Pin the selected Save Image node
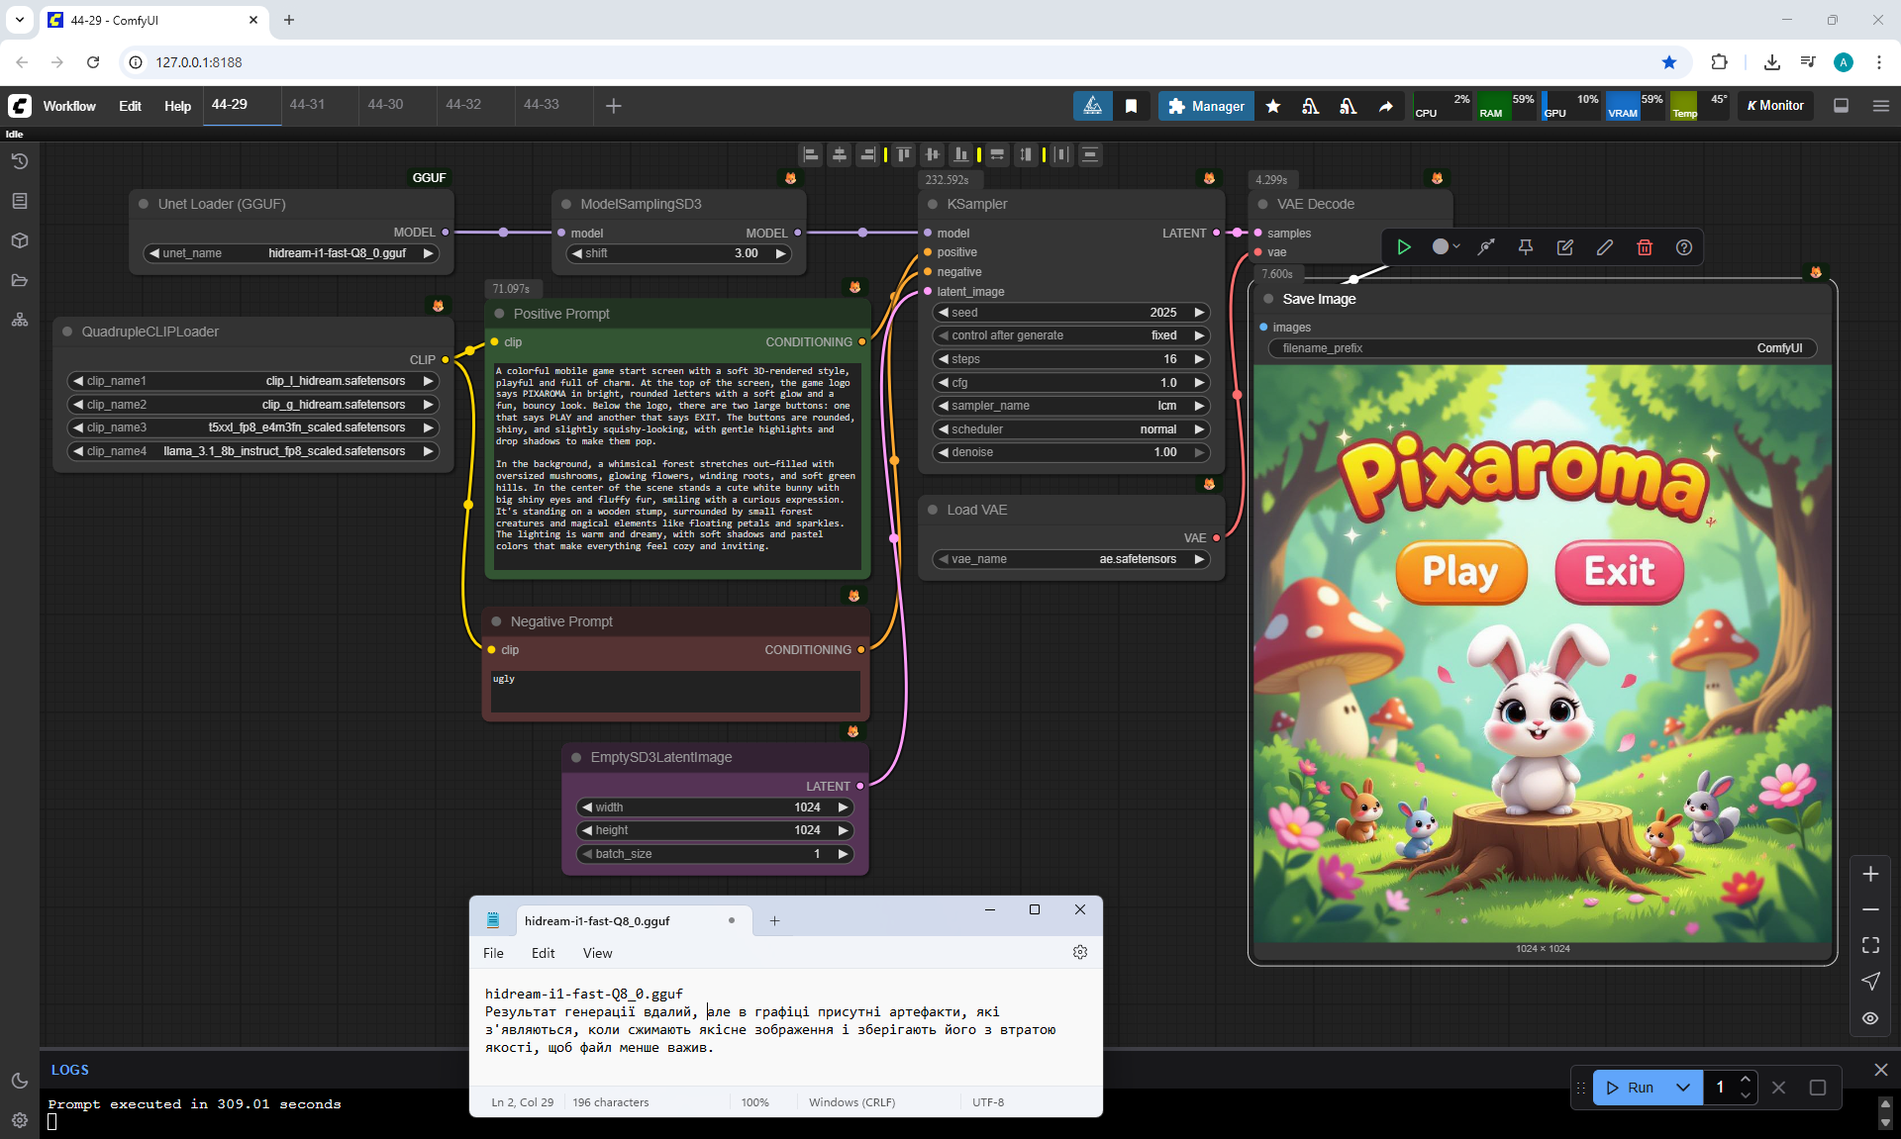The image size is (1901, 1139). (x=1526, y=247)
